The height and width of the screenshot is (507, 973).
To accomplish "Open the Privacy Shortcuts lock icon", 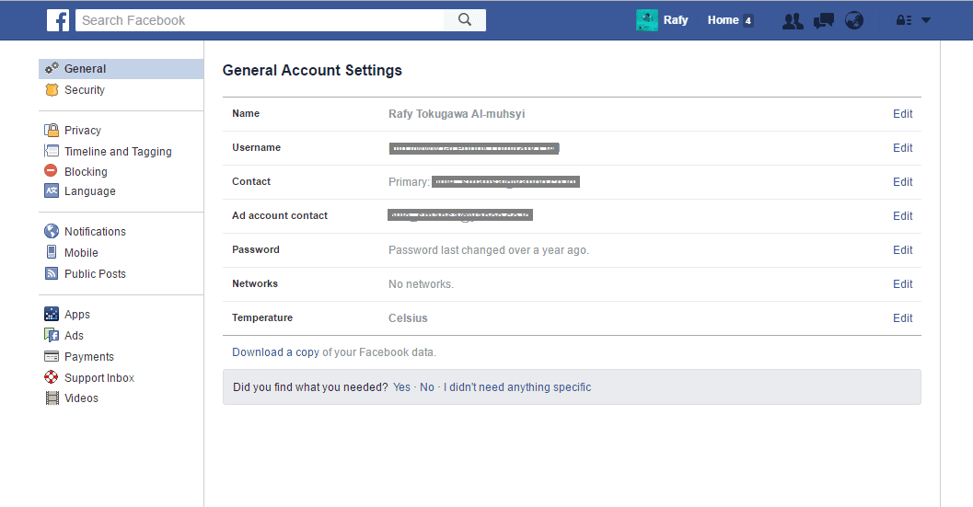I will pyautogui.click(x=903, y=20).
